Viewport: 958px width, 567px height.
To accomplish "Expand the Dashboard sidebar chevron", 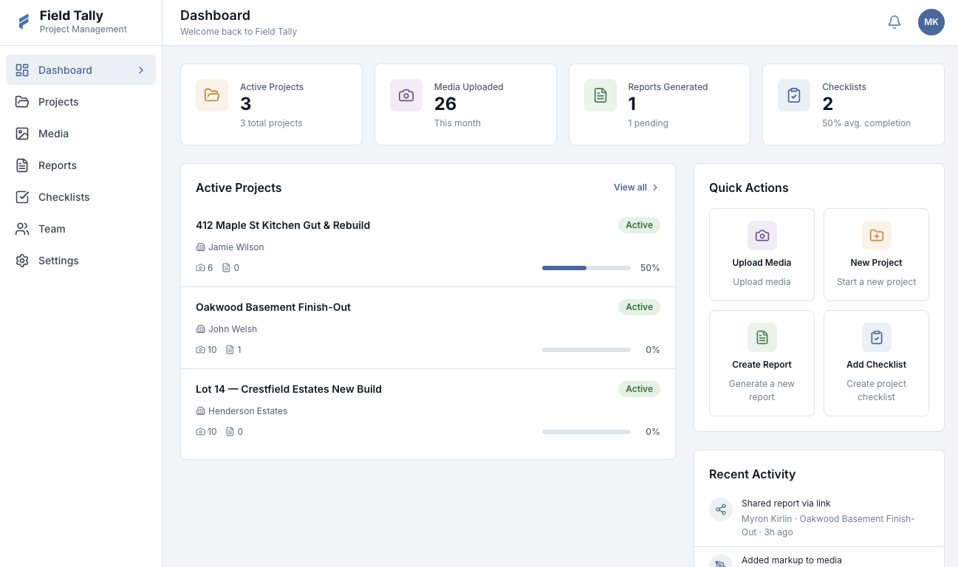I will (141, 70).
